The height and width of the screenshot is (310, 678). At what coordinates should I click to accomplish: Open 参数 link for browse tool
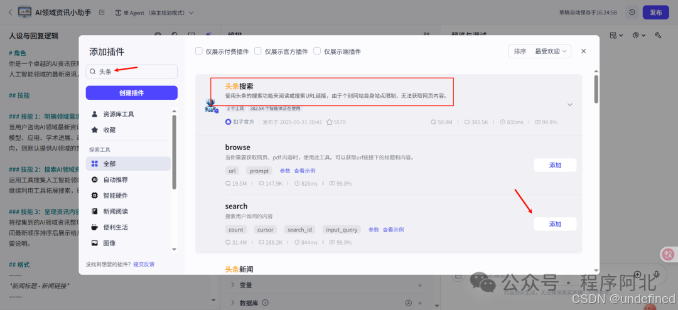click(x=285, y=171)
